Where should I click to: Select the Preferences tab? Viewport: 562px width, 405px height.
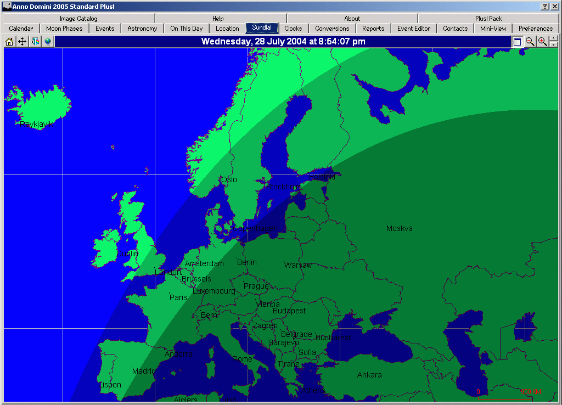tap(535, 29)
